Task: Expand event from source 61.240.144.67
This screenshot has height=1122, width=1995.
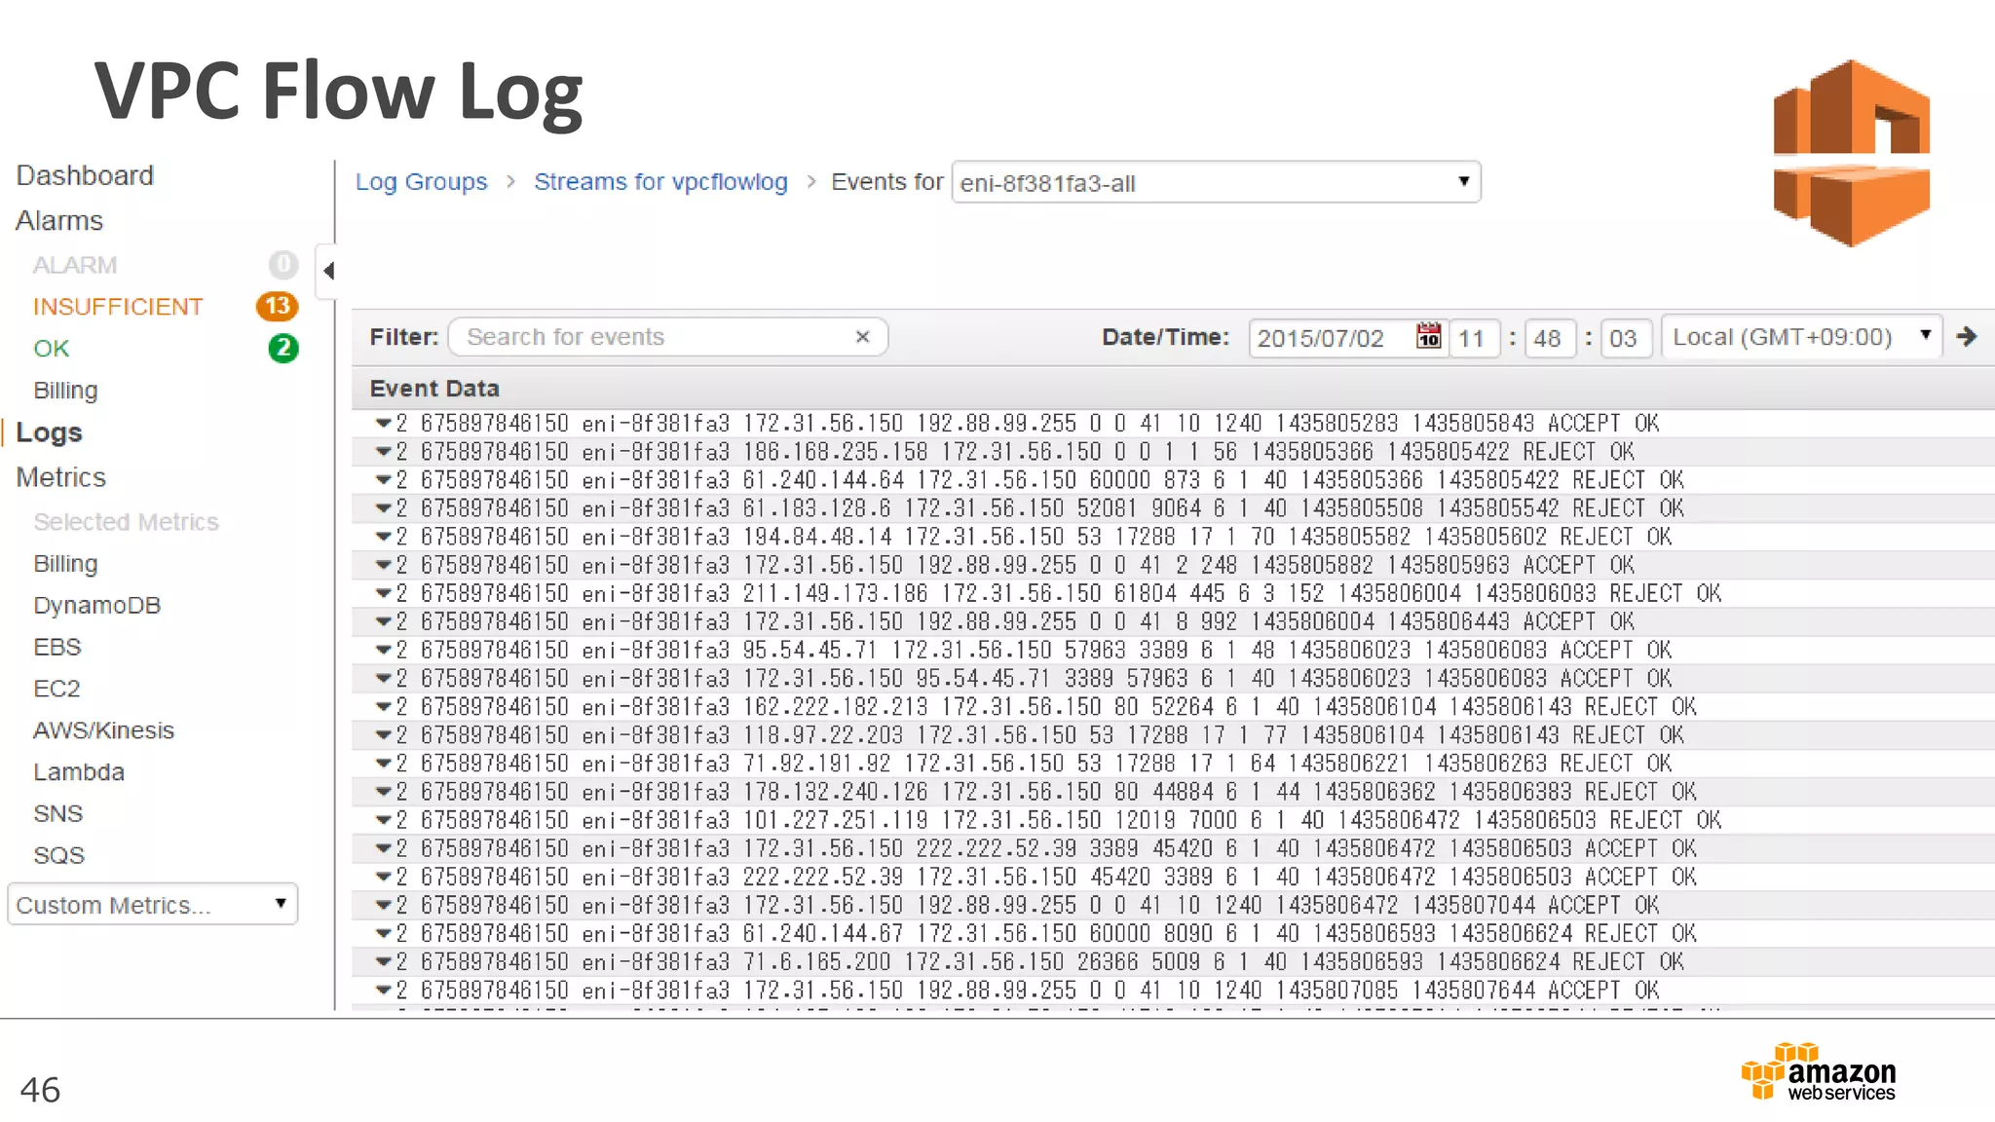Action: pyautogui.click(x=383, y=933)
